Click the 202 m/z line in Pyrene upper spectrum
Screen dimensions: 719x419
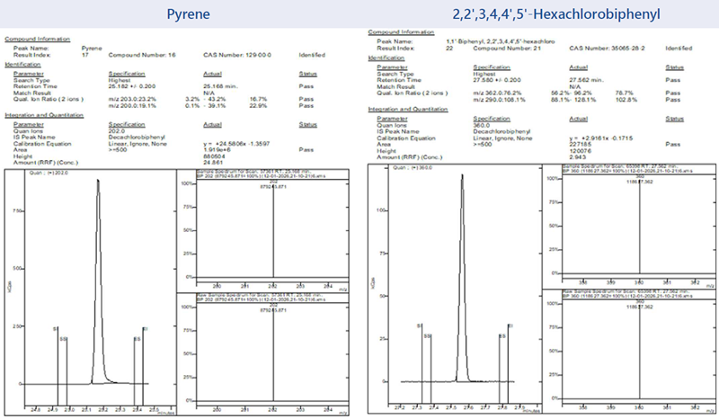(273, 232)
